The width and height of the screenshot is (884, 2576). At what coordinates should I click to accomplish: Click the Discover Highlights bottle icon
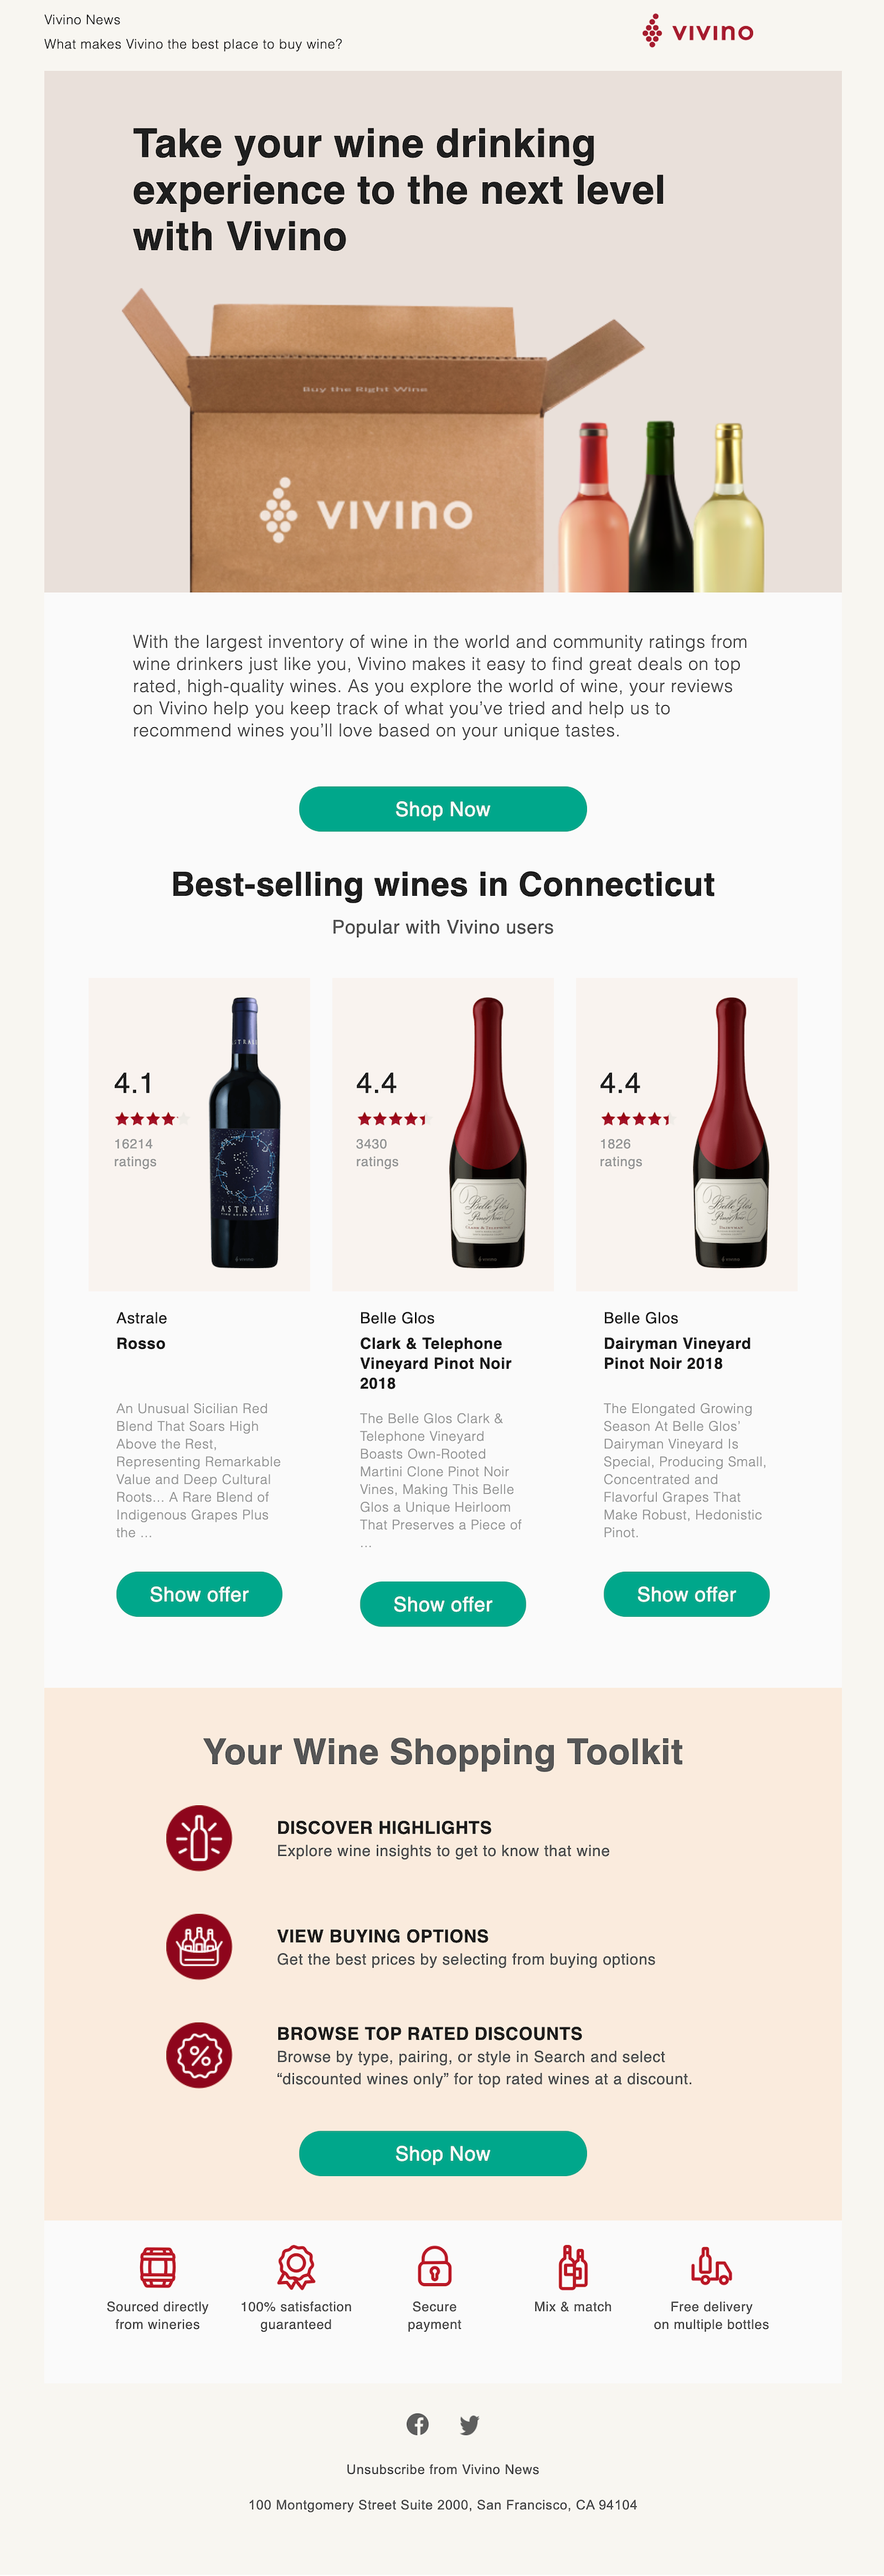(x=199, y=1837)
